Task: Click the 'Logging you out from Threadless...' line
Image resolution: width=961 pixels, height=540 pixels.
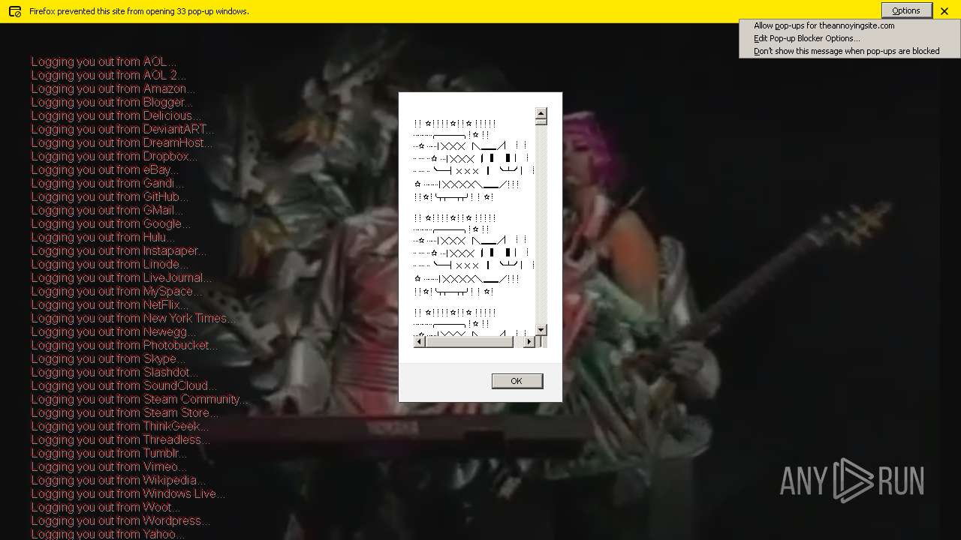Action: click(x=120, y=439)
